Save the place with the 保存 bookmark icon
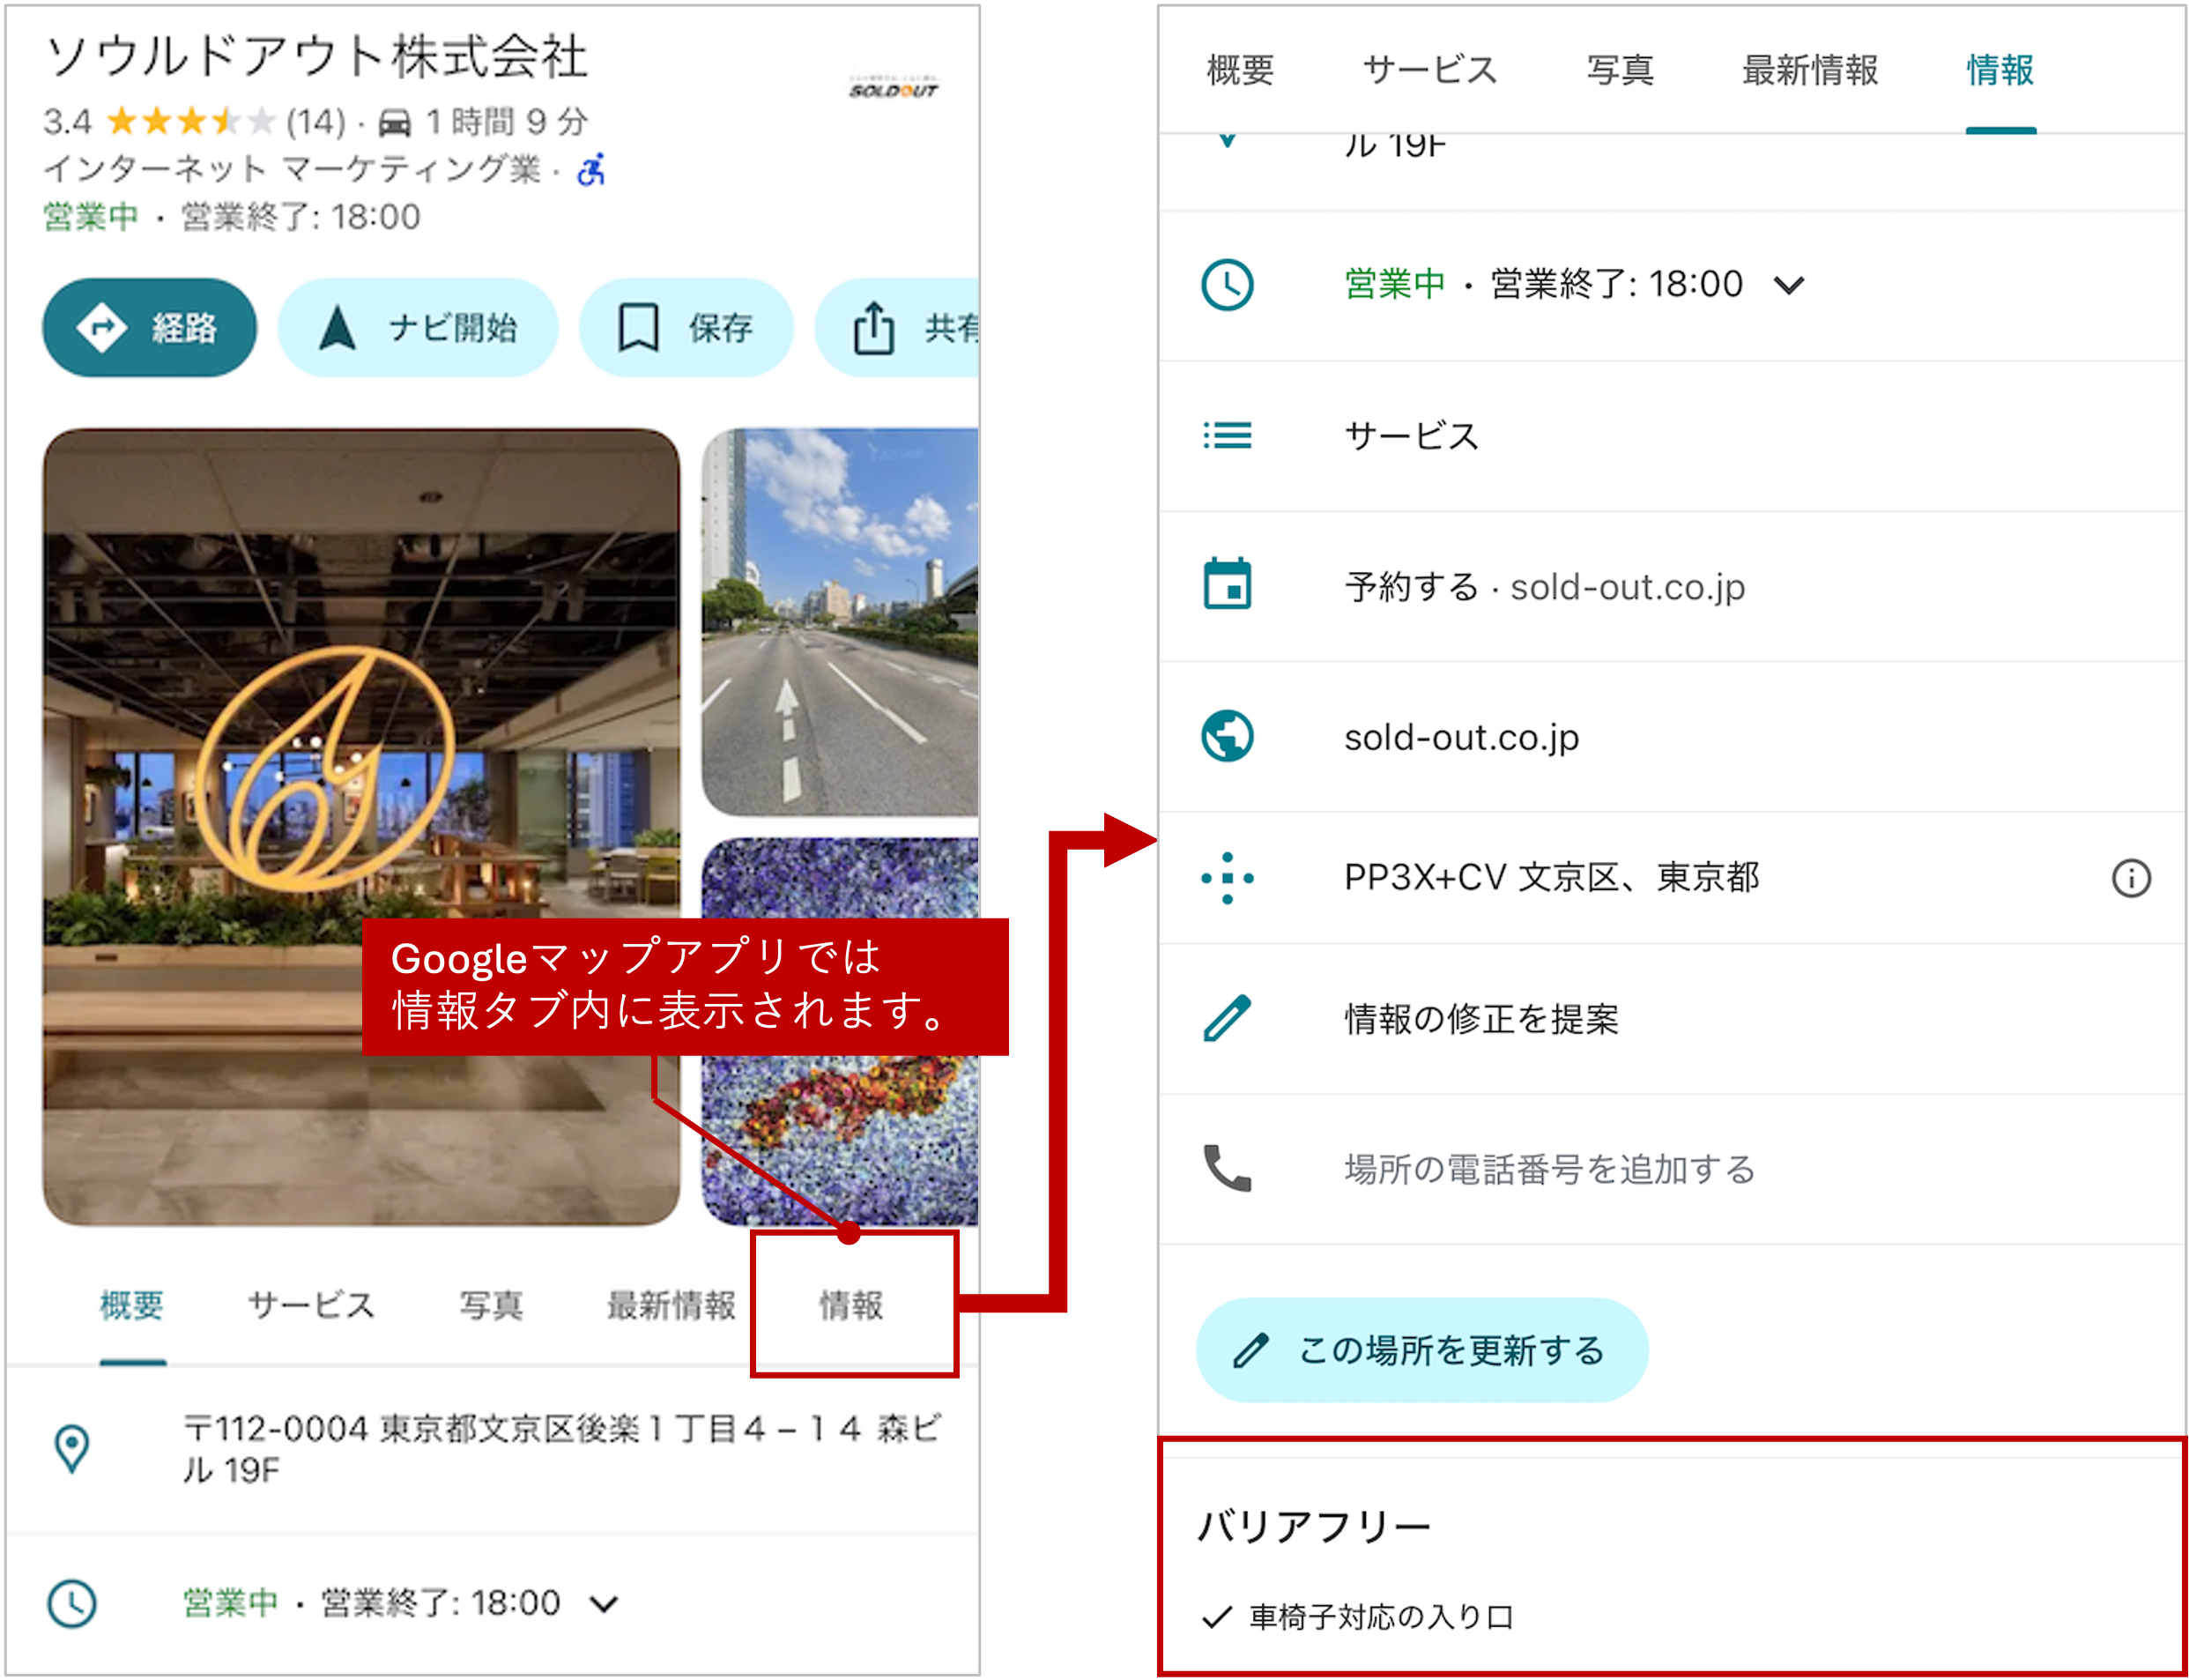 click(x=638, y=327)
